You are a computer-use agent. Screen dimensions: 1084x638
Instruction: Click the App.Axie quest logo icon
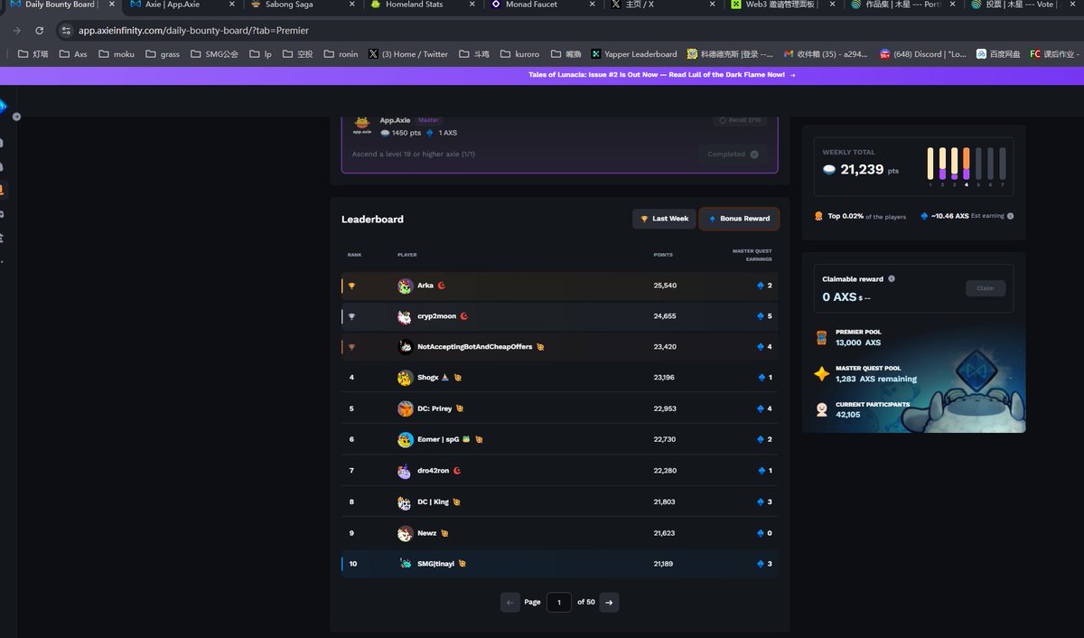[x=361, y=125]
